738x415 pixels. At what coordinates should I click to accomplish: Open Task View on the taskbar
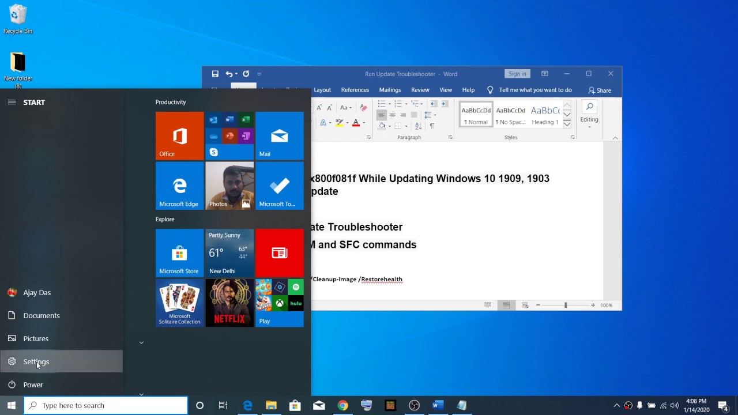coord(223,405)
